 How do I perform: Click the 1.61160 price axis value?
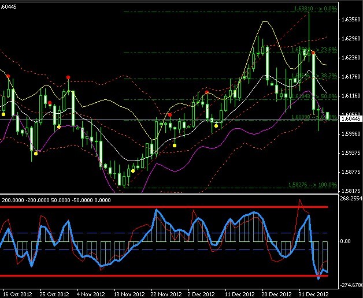coord(351,95)
